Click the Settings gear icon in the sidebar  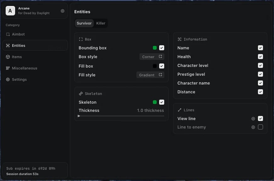[x=8, y=80]
